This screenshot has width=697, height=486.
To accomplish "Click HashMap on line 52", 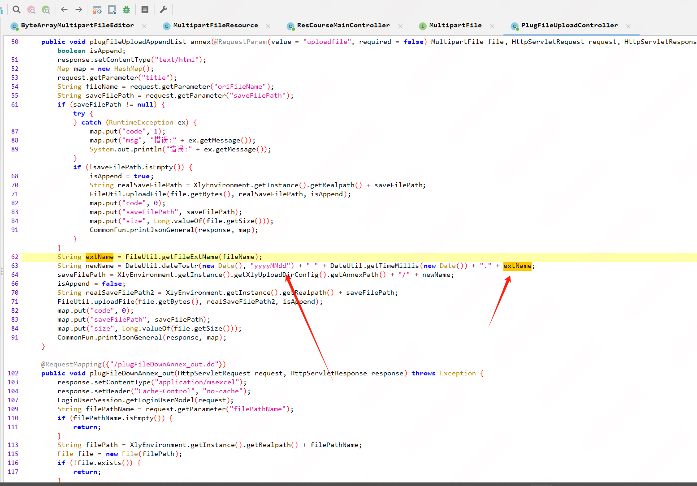I will click(128, 69).
